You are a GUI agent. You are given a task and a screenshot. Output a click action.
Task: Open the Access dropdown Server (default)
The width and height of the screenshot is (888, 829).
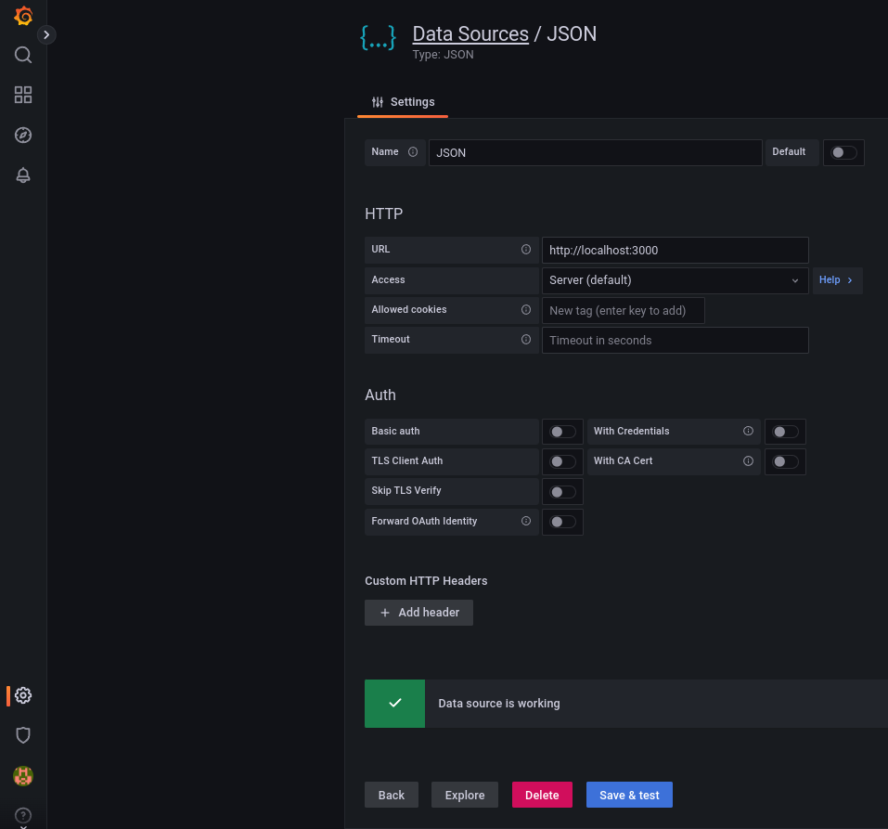(x=675, y=280)
